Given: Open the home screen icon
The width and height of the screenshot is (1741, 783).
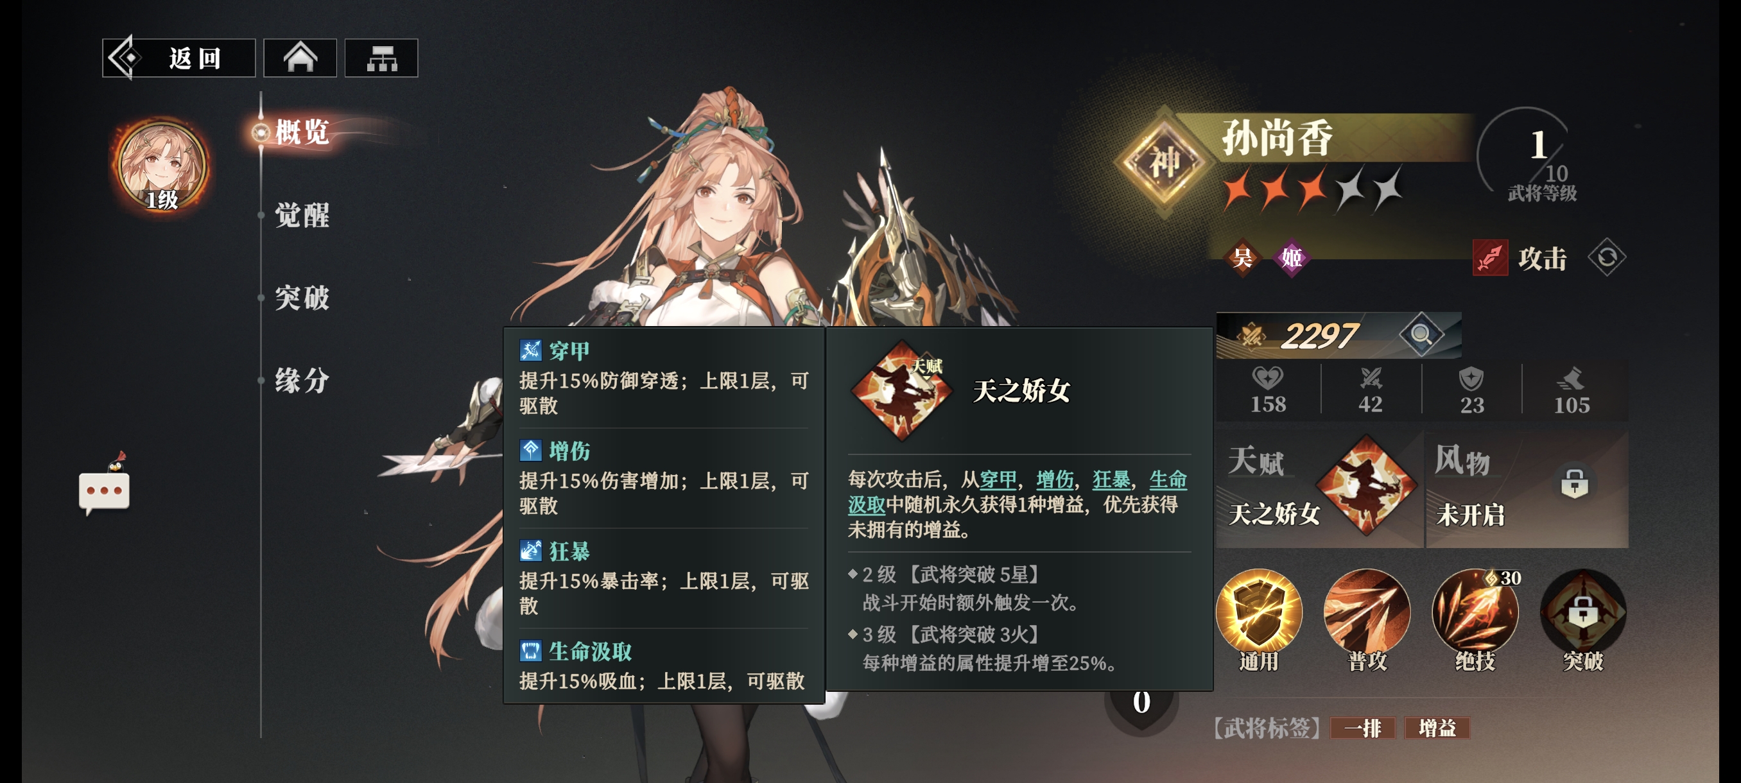Looking at the screenshot, I should [299, 58].
